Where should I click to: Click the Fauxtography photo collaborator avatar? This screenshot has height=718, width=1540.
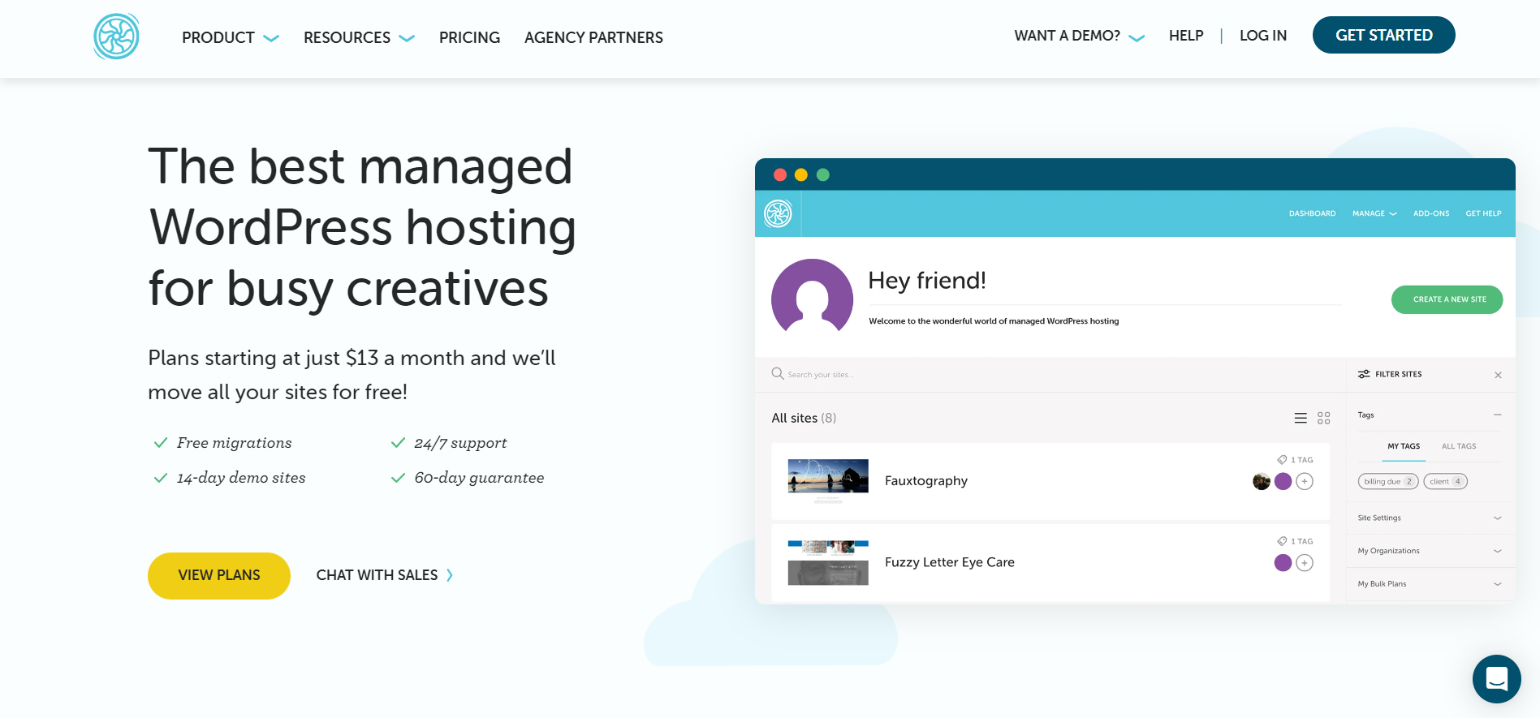click(x=1262, y=481)
